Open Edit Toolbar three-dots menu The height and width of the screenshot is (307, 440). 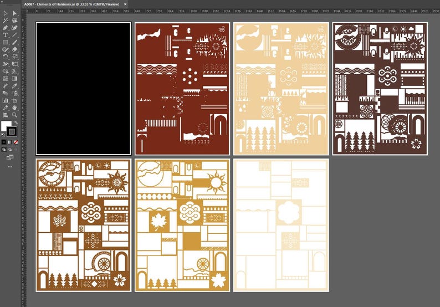[10, 167]
